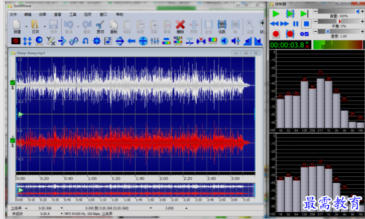Screen dimensions: 365x219
Task: Click the red X 删除 (Delete) icon
Action: (x=180, y=25)
